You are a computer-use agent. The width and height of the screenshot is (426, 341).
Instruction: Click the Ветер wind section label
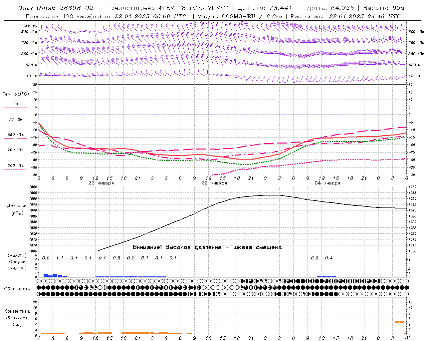[x=31, y=25]
